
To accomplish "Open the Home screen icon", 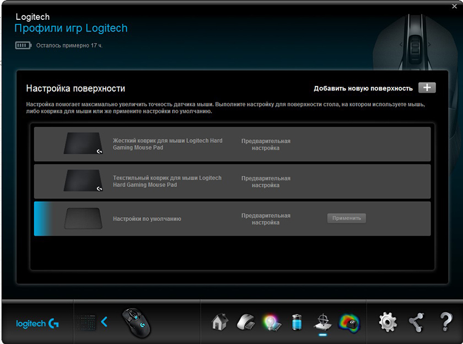I will (220, 321).
